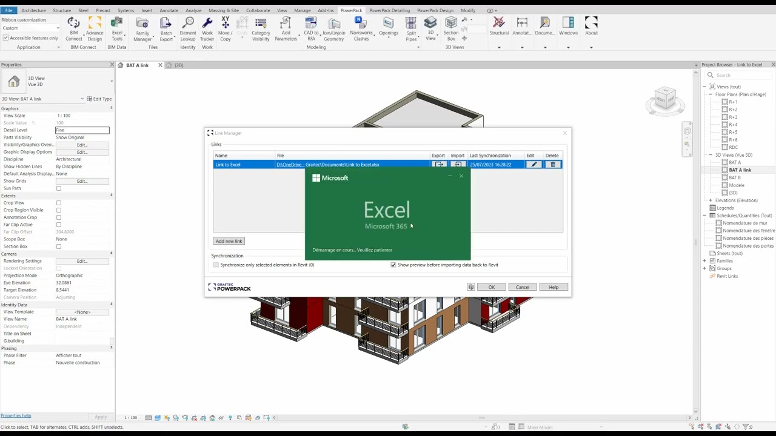Expand the Annotat... ribbon panel arrow

click(522, 47)
